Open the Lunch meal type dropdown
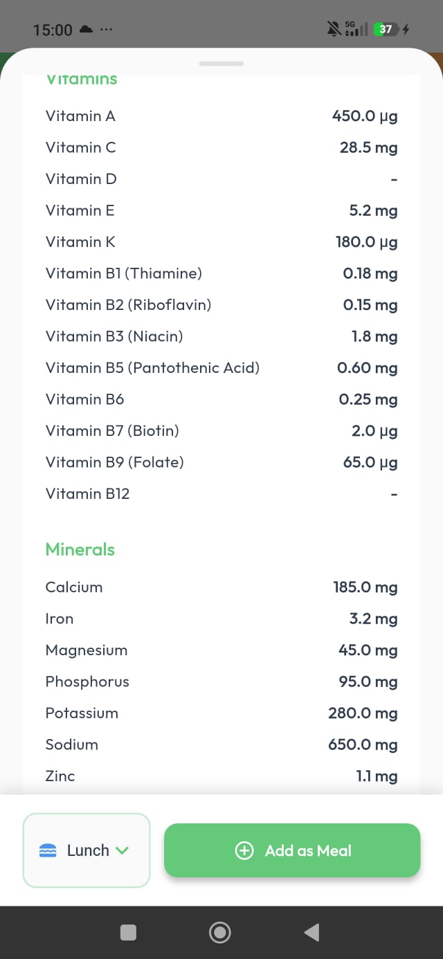Image resolution: width=443 pixels, height=959 pixels. click(87, 850)
